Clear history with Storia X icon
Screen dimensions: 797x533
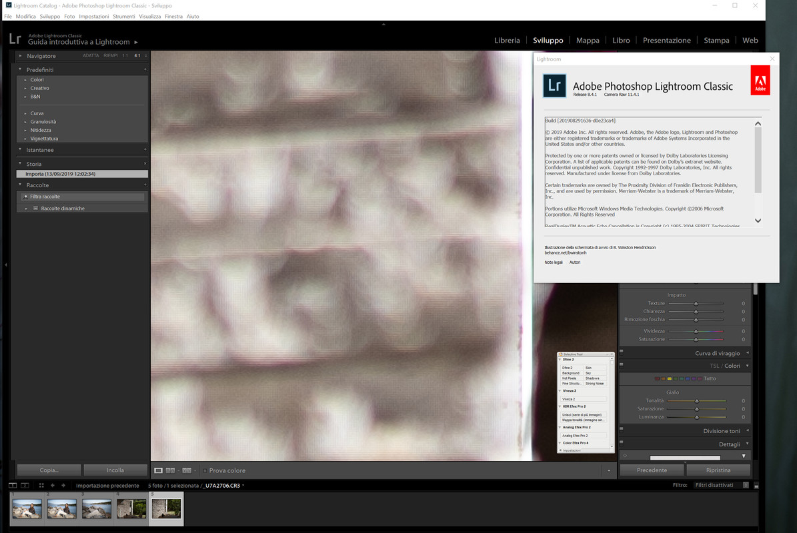click(145, 163)
